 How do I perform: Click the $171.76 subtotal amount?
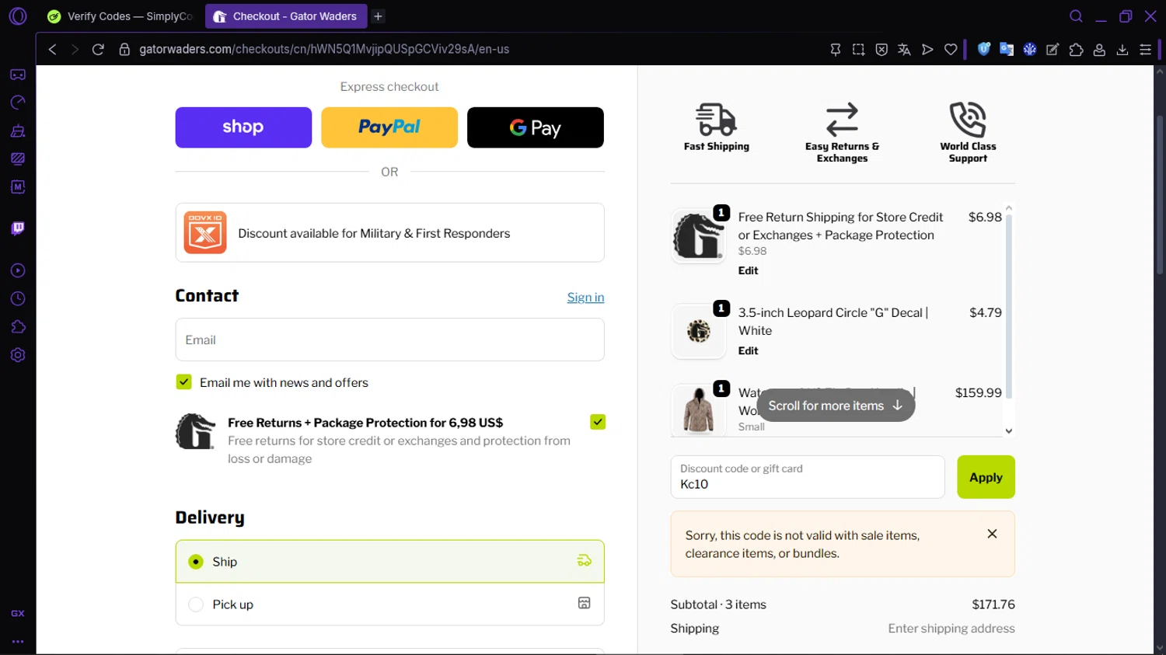click(993, 604)
